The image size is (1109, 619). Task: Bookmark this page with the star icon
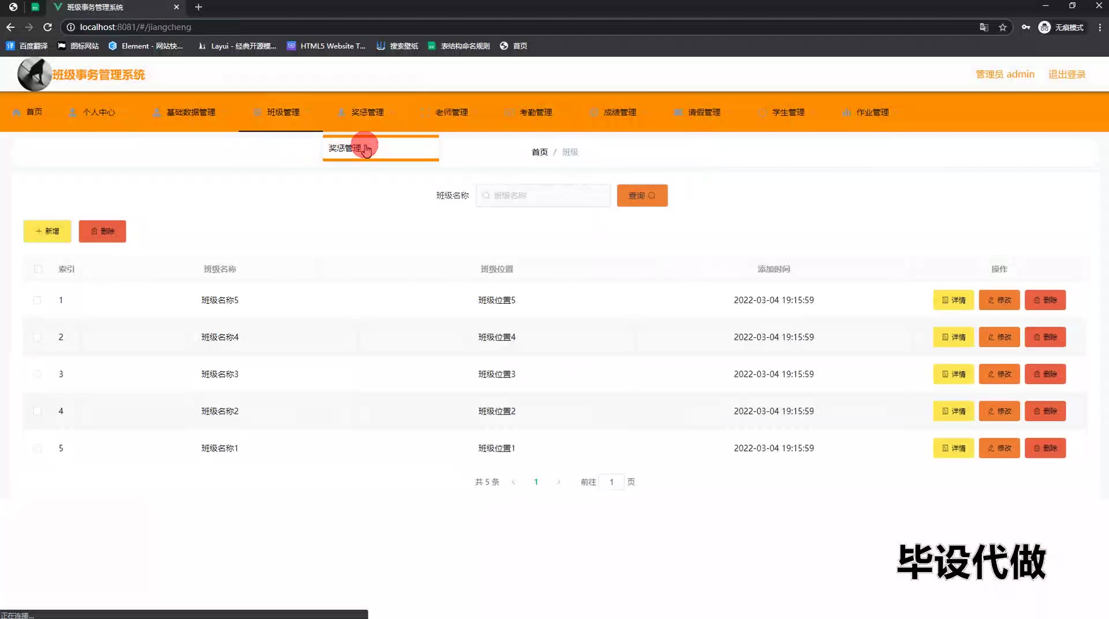[1003, 27]
